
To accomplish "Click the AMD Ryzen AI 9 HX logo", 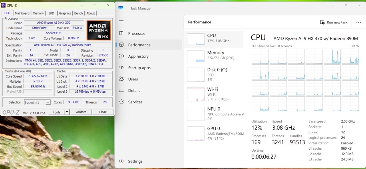I will (x=99, y=30).
